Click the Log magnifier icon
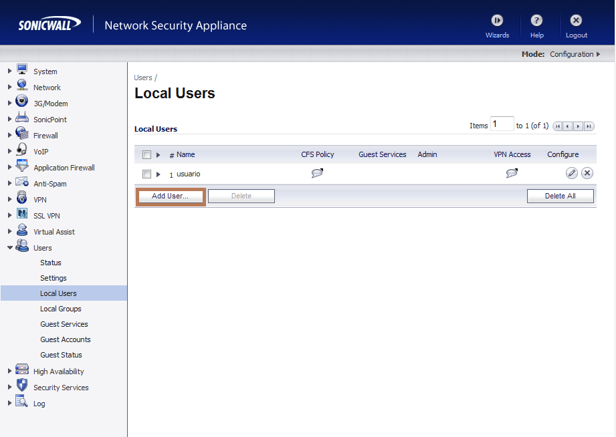Viewport: 616px width, 437px height. 22,401
